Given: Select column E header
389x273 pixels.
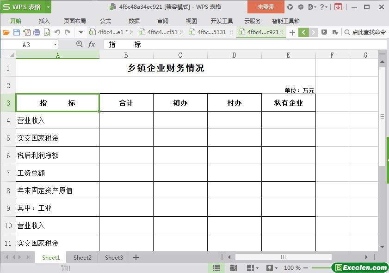Looking at the screenshot, I should (x=288, y=55).
